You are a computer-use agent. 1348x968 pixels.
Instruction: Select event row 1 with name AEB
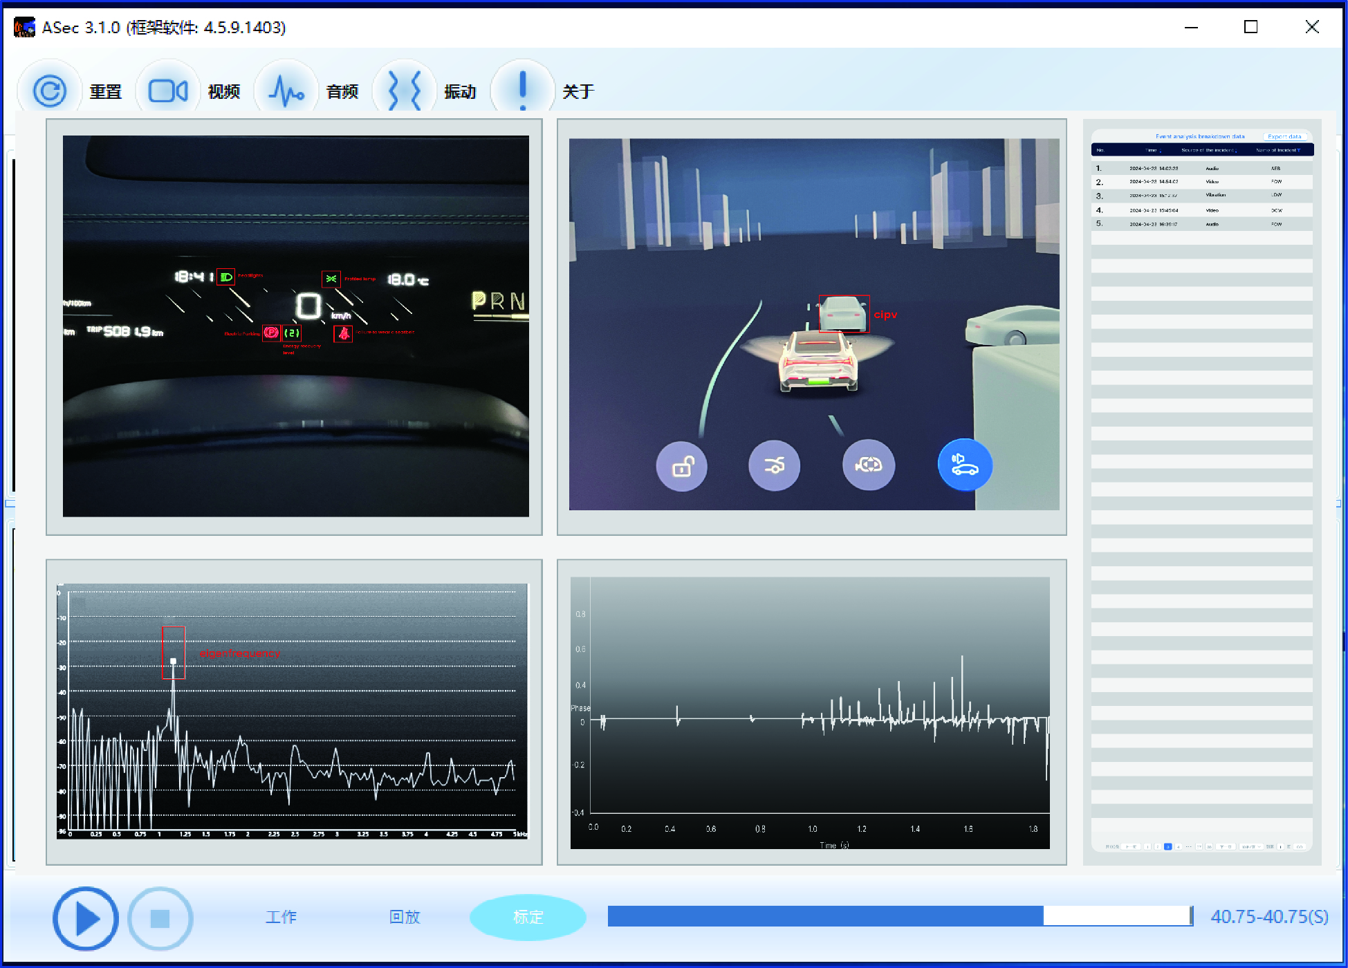[1202, 168]
